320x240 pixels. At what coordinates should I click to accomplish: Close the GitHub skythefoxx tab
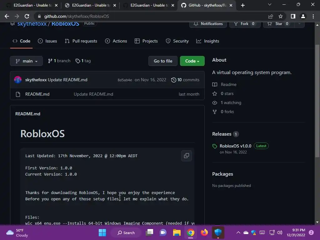(231, 5)
